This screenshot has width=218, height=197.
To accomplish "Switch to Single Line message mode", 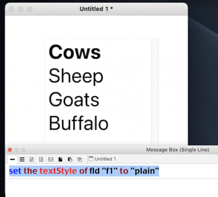I will [x=13, y=159].
